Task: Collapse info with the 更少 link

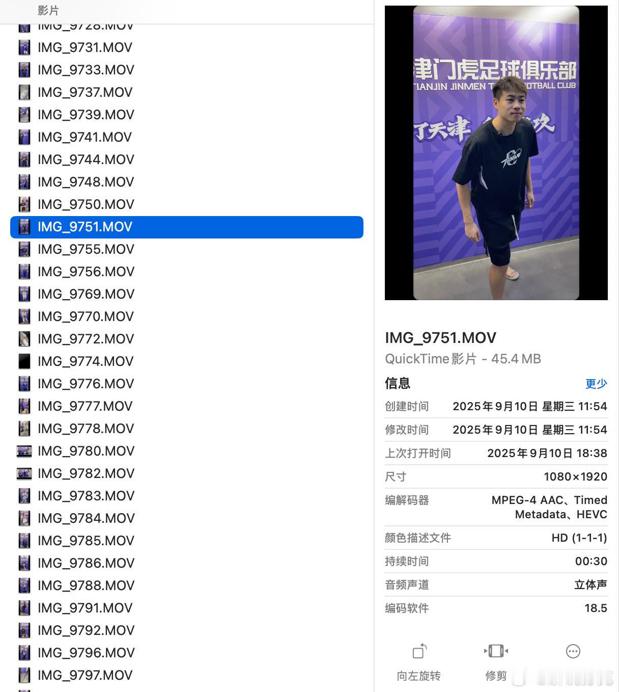Action: pyautogui.click(x=596, y=383)
